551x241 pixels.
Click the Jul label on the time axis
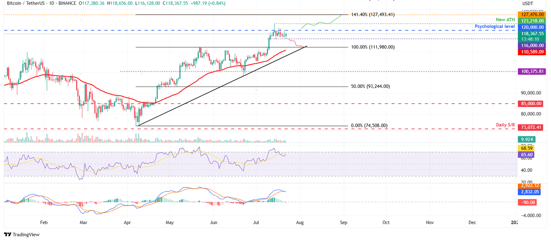pyautogui.click(x=256, y=223)
